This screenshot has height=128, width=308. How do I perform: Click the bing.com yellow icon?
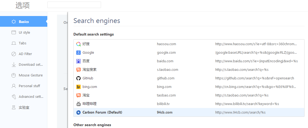(x=78, y=87)
